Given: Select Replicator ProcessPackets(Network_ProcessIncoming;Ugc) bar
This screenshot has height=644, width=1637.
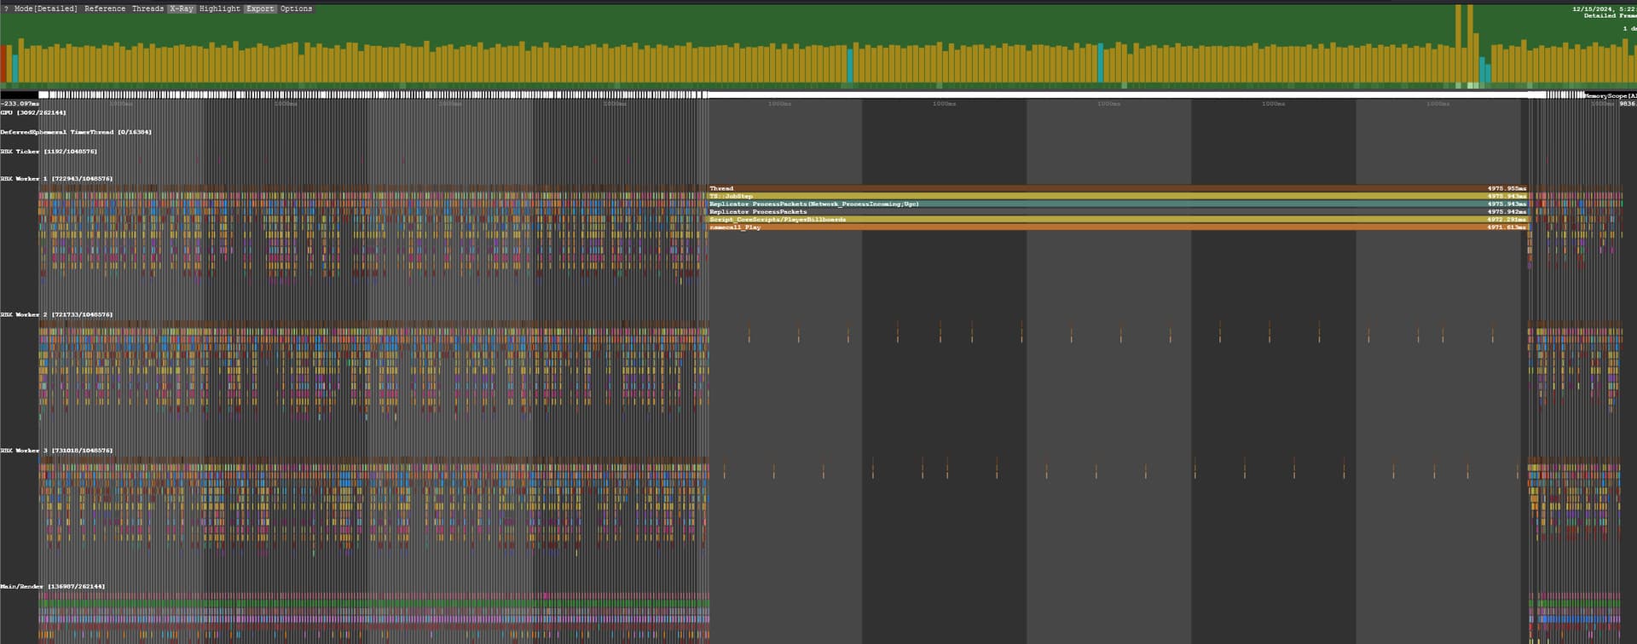Looking at the screenshot, I should point(1118,204).
